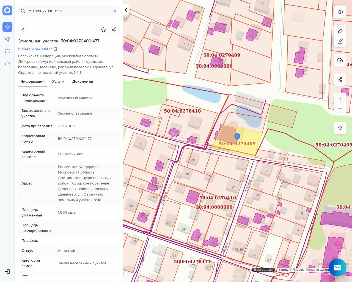Open Favorites in the left sidebar
The width and height of the screenshot is (352, 282).
pos(7,27)
